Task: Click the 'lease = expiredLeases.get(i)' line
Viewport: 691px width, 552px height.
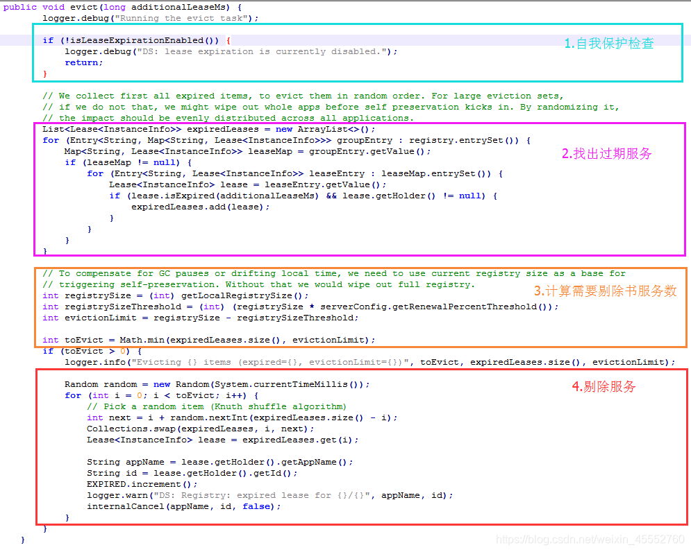Action: pos(222,440)
